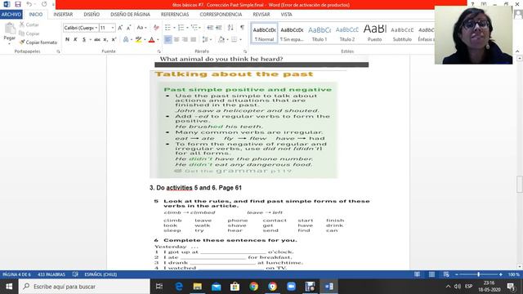This screenshot has width=523, height=294.
Task: Click zoom out minus button
Action: pyautogui.click(x=457, y=274)
